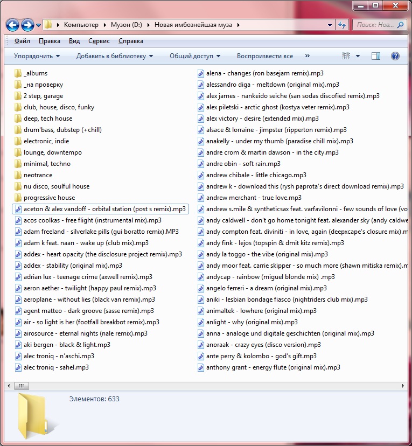Click Новая имбознейшая муза breadcrumb
412x446 pixels.
click(193, 25)
